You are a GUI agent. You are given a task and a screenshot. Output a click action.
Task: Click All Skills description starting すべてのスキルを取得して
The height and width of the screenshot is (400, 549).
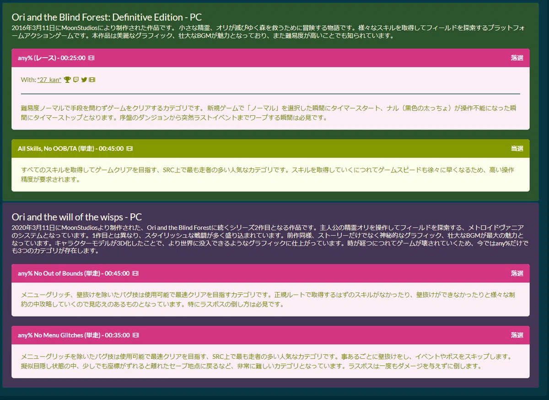click(267, 175)
